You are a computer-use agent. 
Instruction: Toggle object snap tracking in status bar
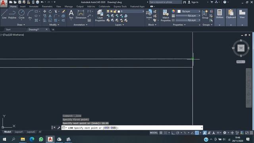[192, 133]
